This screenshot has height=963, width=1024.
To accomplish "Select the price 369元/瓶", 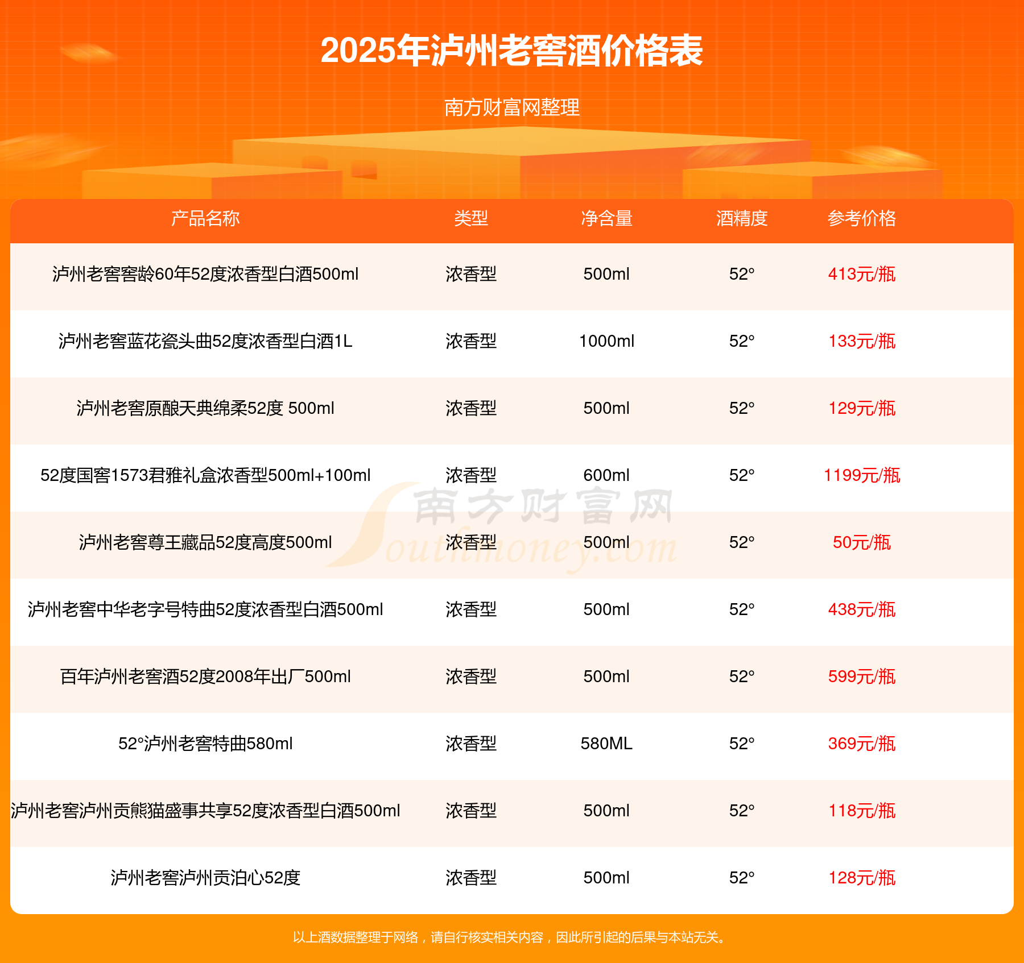I will [x=862, y=744].
